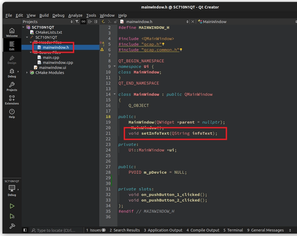Go back in editor navigation
The width and height of the screenshot is (297, 236).
point(103,21)
